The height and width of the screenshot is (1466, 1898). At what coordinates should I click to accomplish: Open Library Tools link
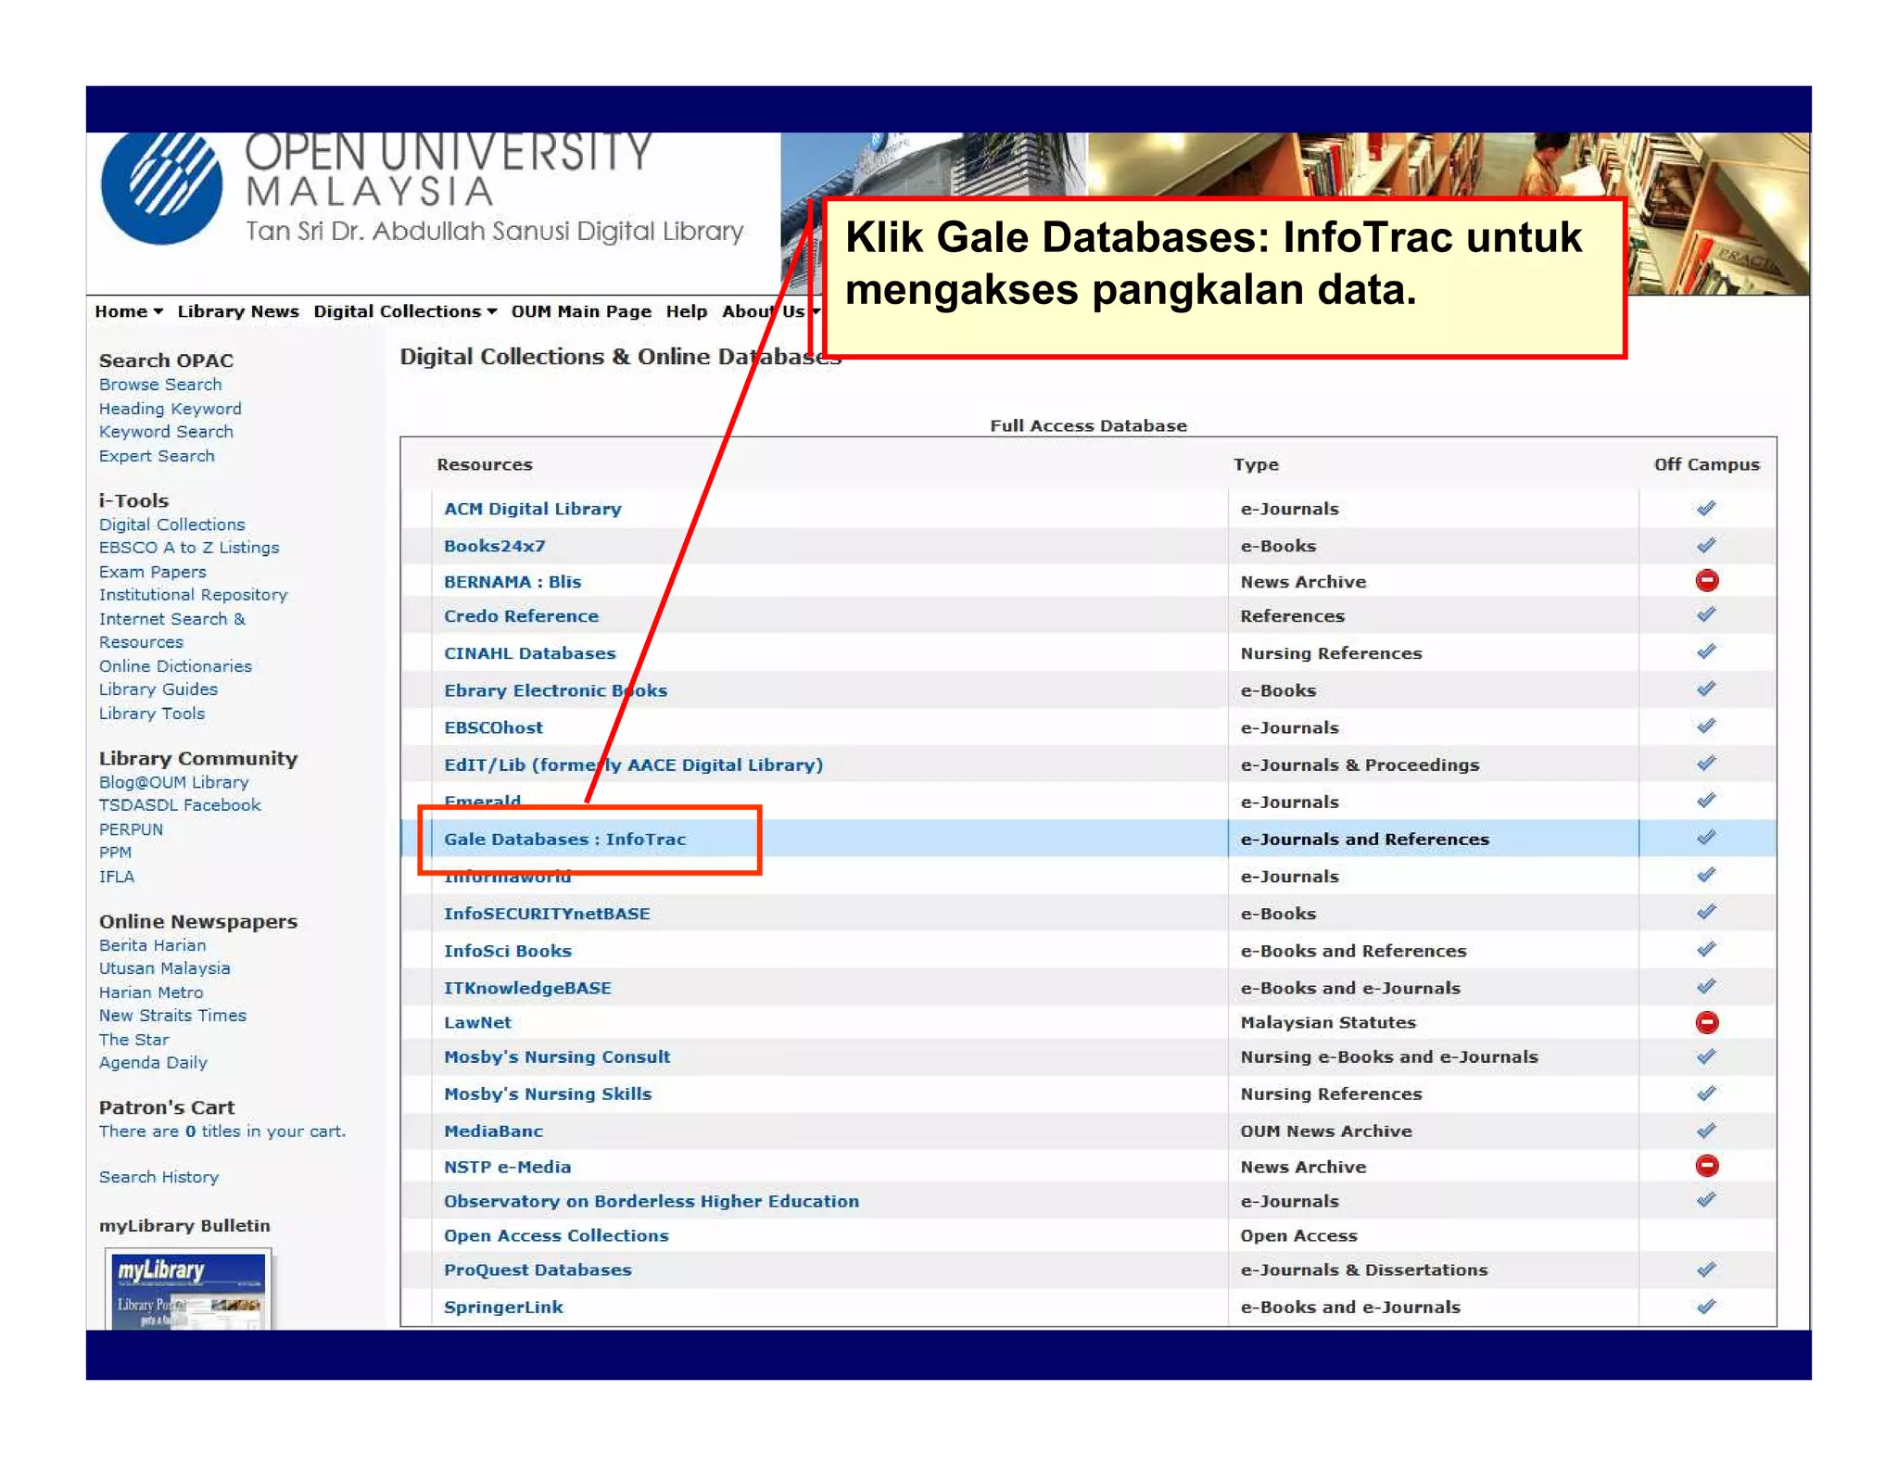[x=152, y=714]
